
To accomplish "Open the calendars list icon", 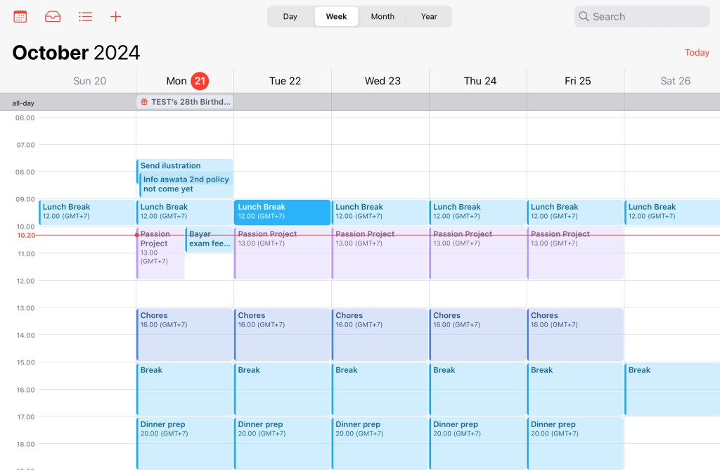I will pyautogui.click(x=20, y=16).
